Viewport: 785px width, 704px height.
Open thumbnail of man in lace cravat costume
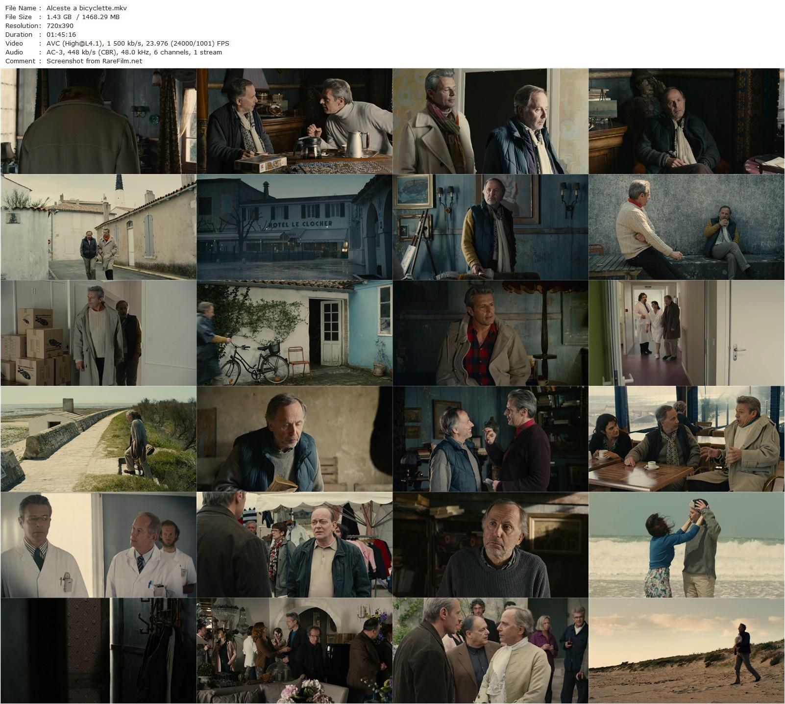point(491,651)
